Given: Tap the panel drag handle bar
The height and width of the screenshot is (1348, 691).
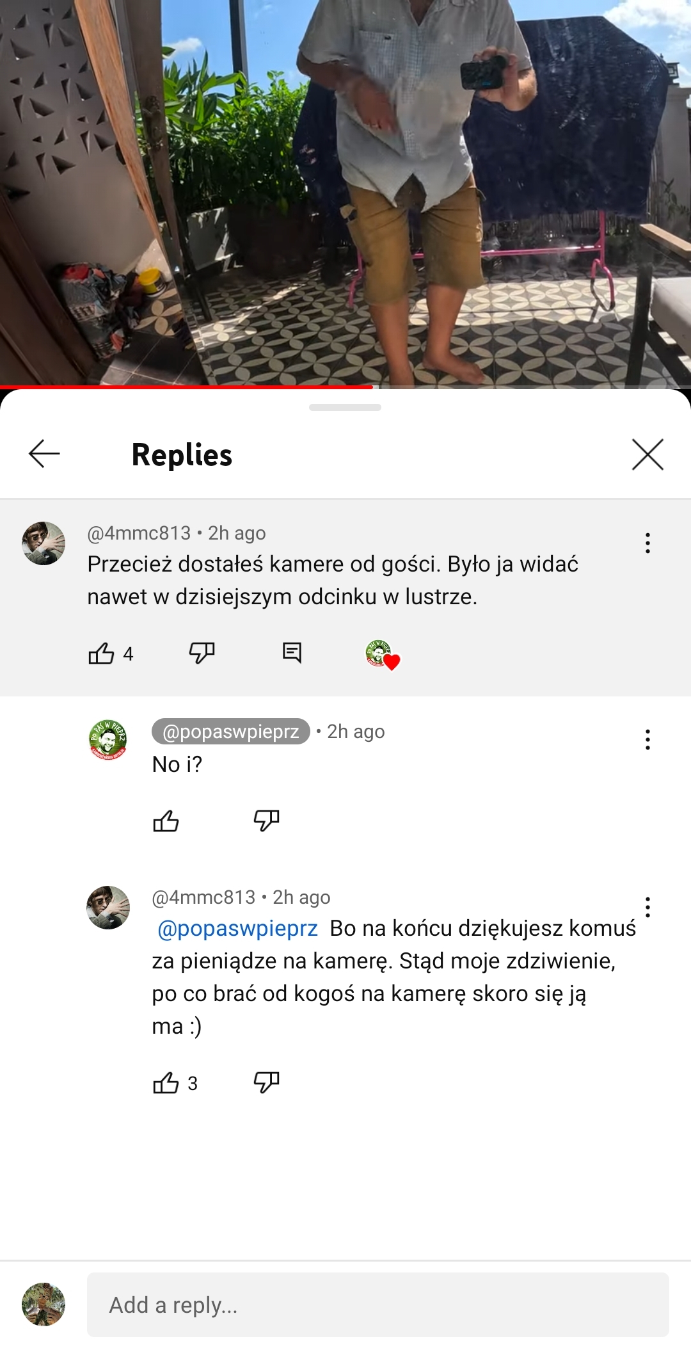Looking at the screenshot, I should click(345, 407).
